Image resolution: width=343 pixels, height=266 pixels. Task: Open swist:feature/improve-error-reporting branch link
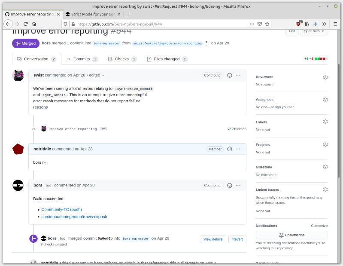coord(167,43)
